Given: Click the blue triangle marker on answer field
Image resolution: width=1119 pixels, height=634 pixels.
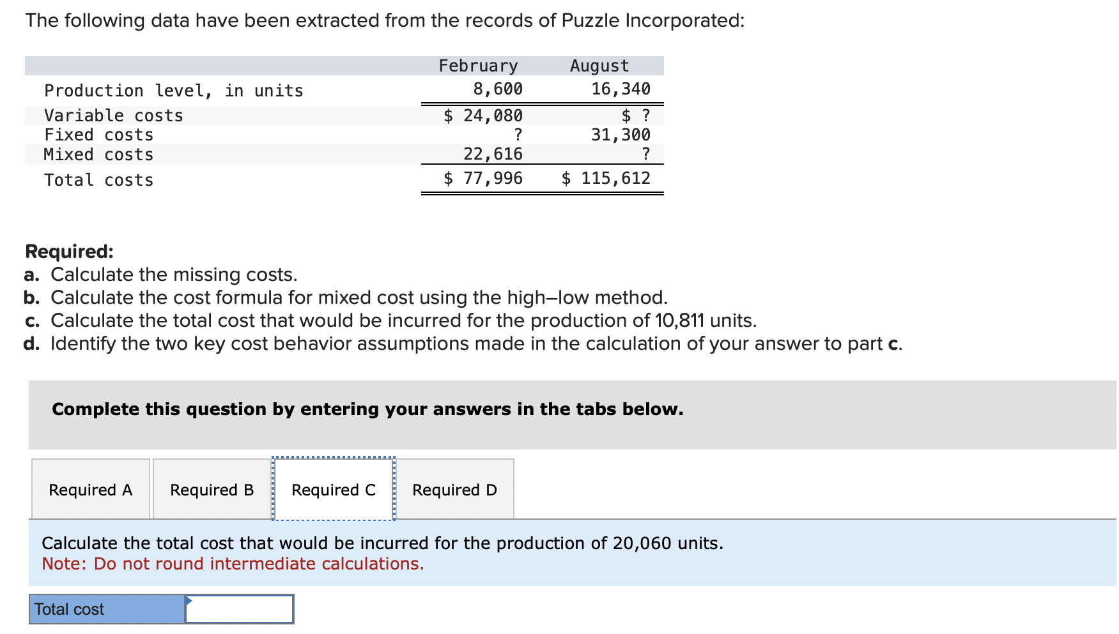Looking at the screenshot, I should click(189, 600).
